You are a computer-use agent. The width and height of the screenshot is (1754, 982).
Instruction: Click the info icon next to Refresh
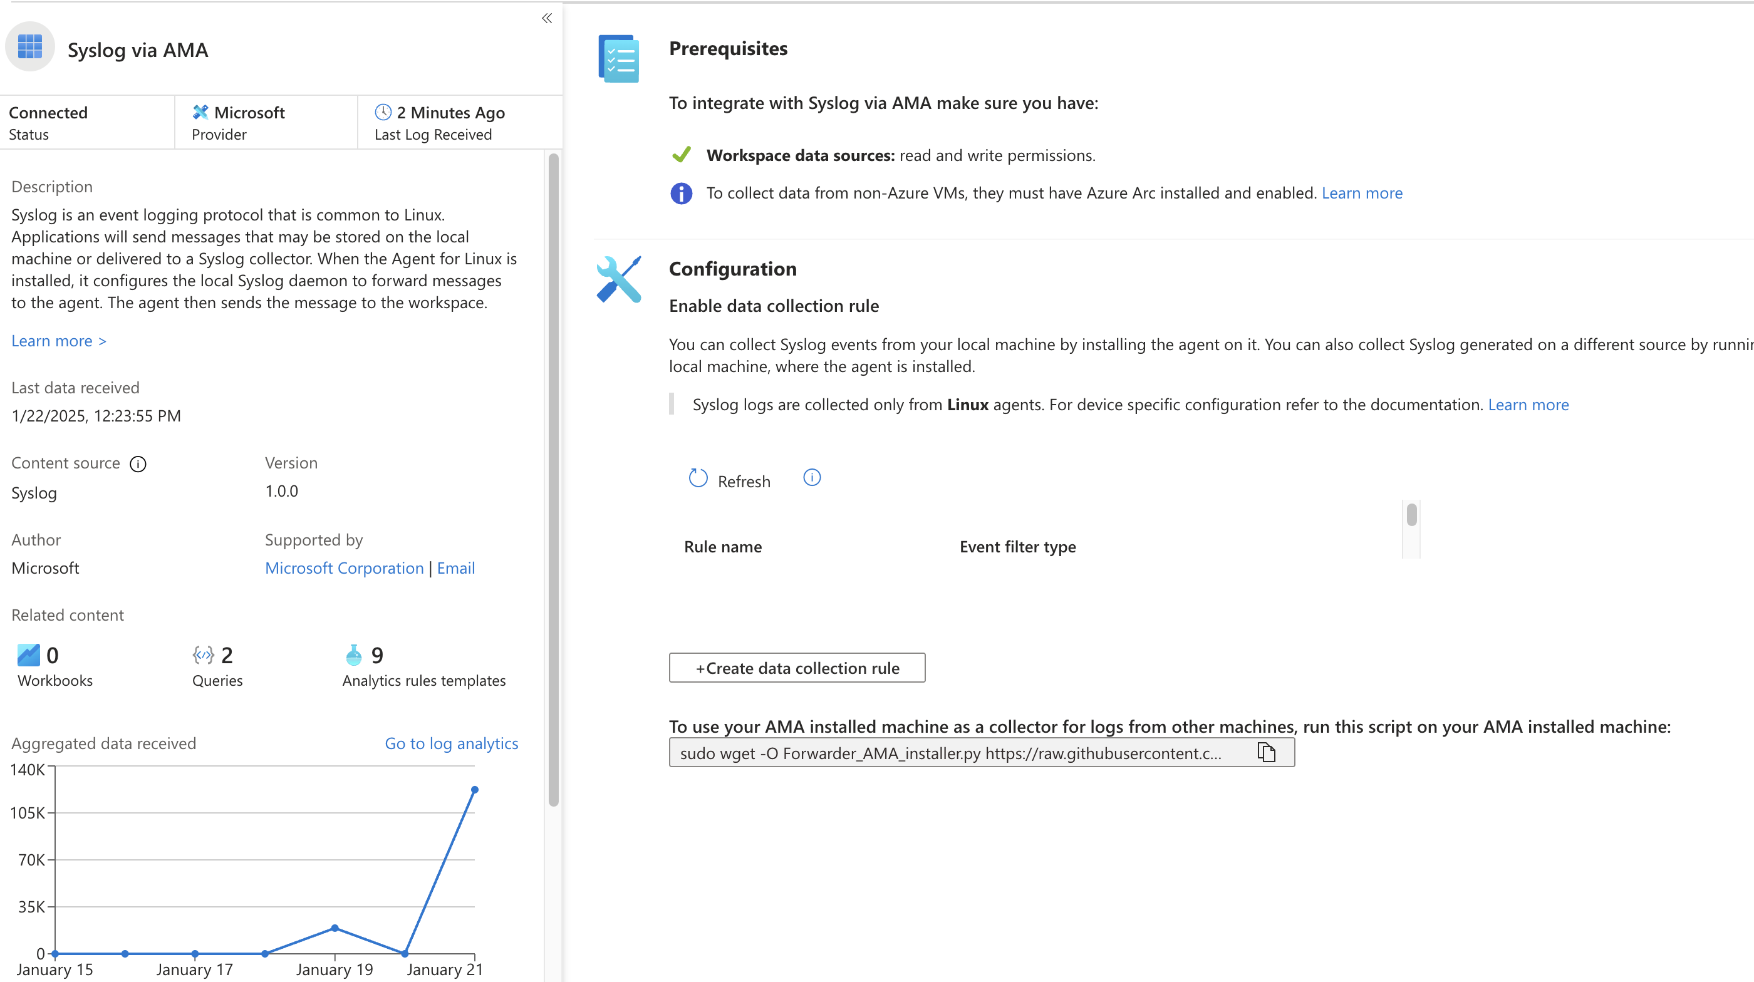click(812, 478)
